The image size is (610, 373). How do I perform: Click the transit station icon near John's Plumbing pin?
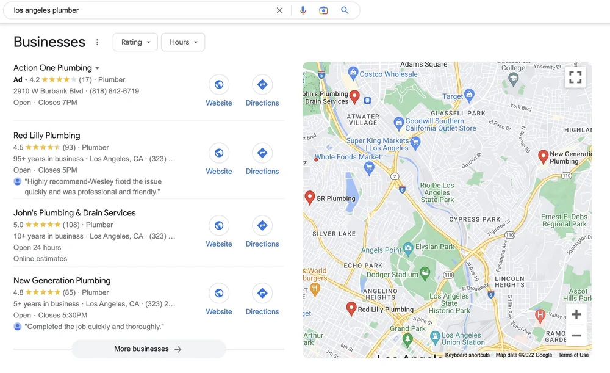[x=367, y=100]
